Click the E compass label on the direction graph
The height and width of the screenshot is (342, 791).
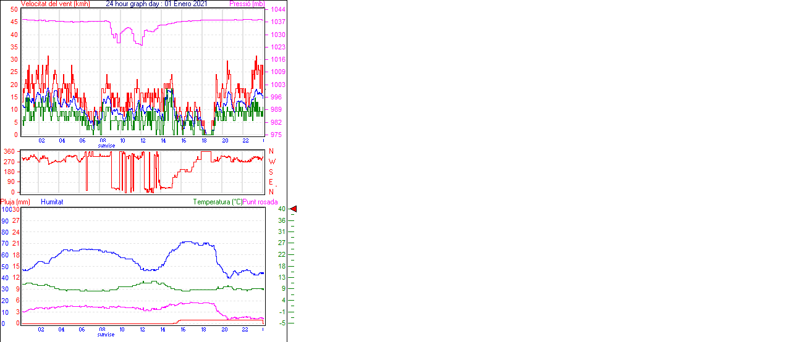click(271, 182)
